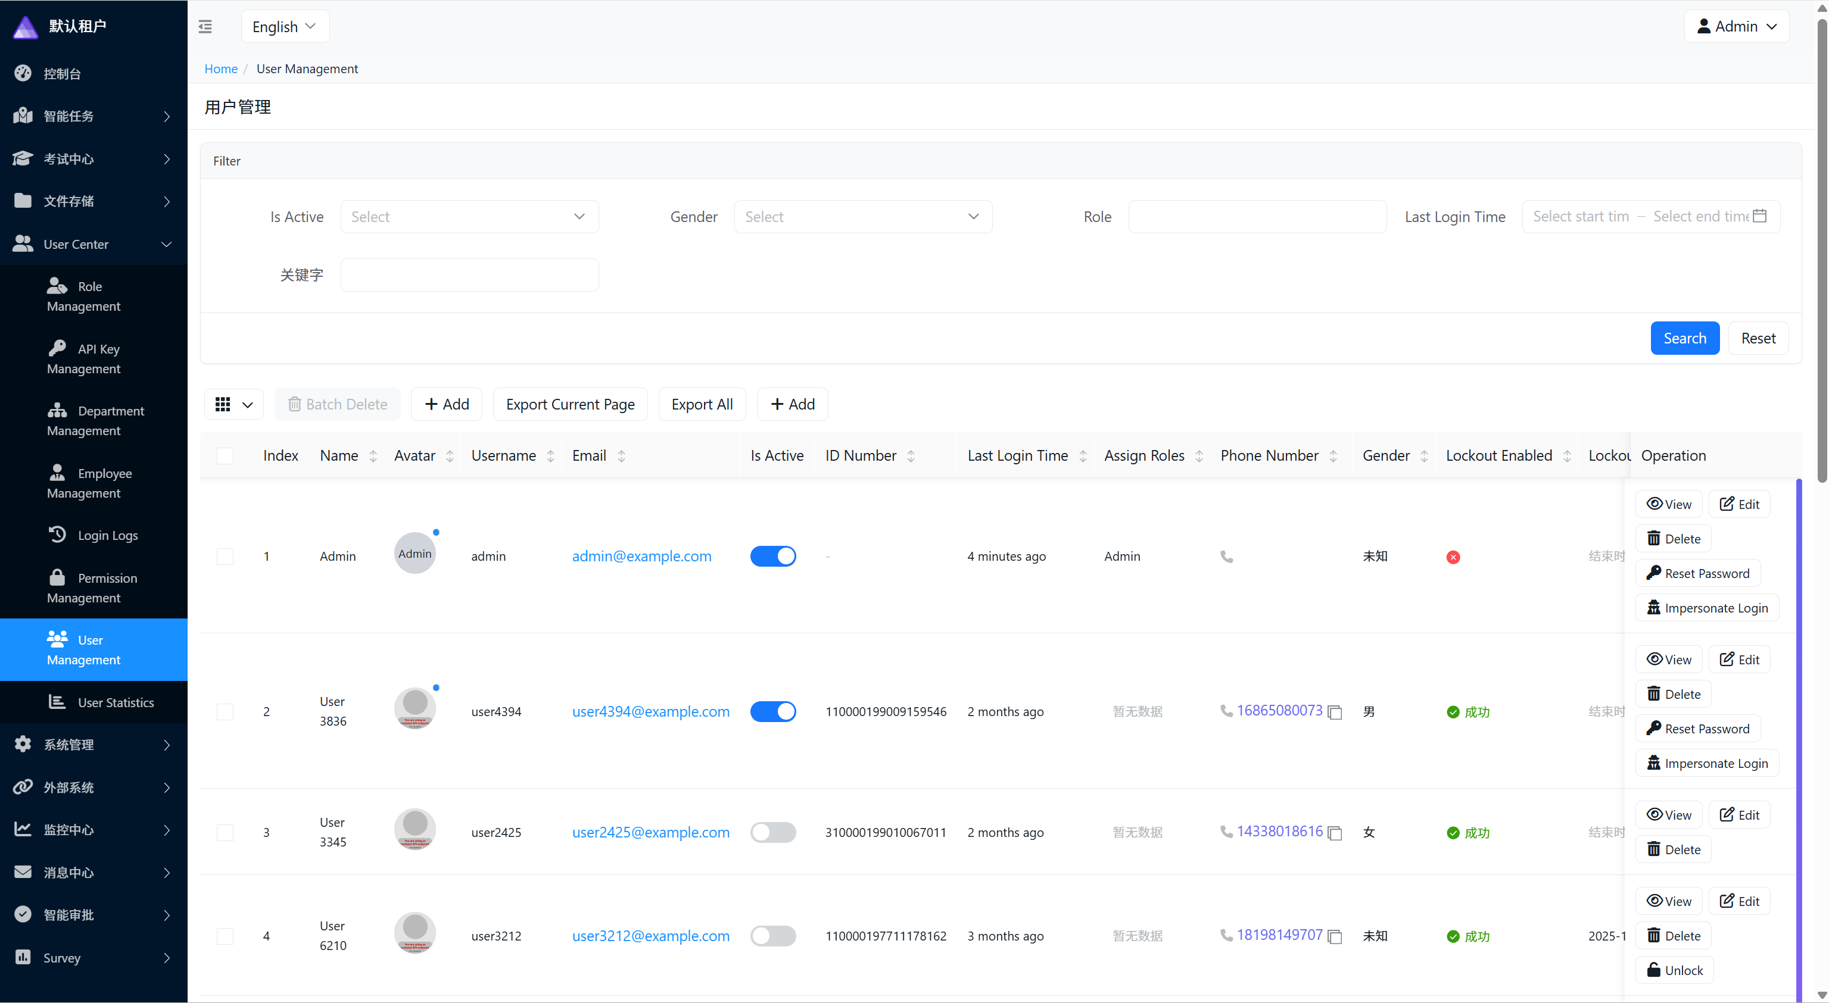
Task: Enable the Is Active switch for user2425
Action: coord(772,833)
